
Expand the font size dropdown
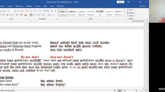pos(13,11)
